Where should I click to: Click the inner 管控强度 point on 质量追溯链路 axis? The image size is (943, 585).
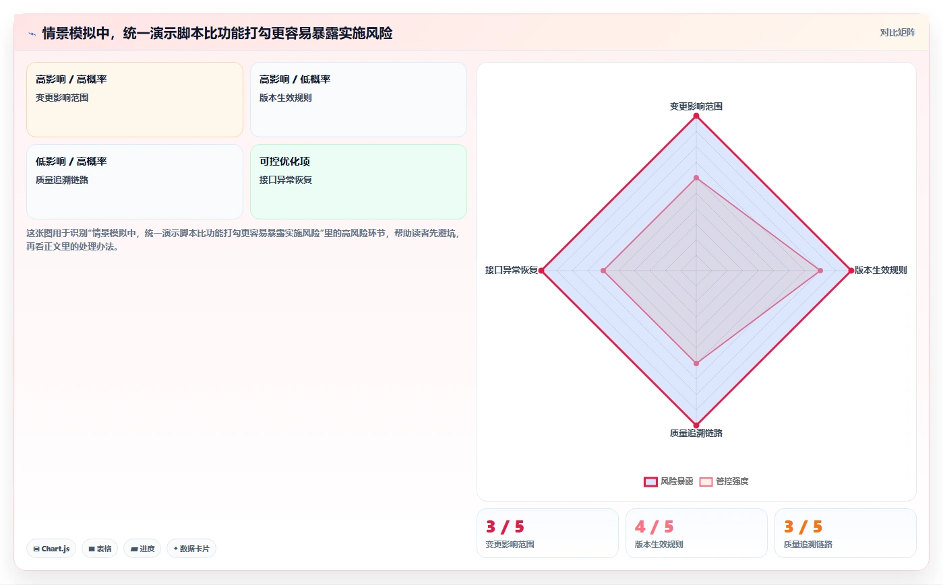coord(696,364)
